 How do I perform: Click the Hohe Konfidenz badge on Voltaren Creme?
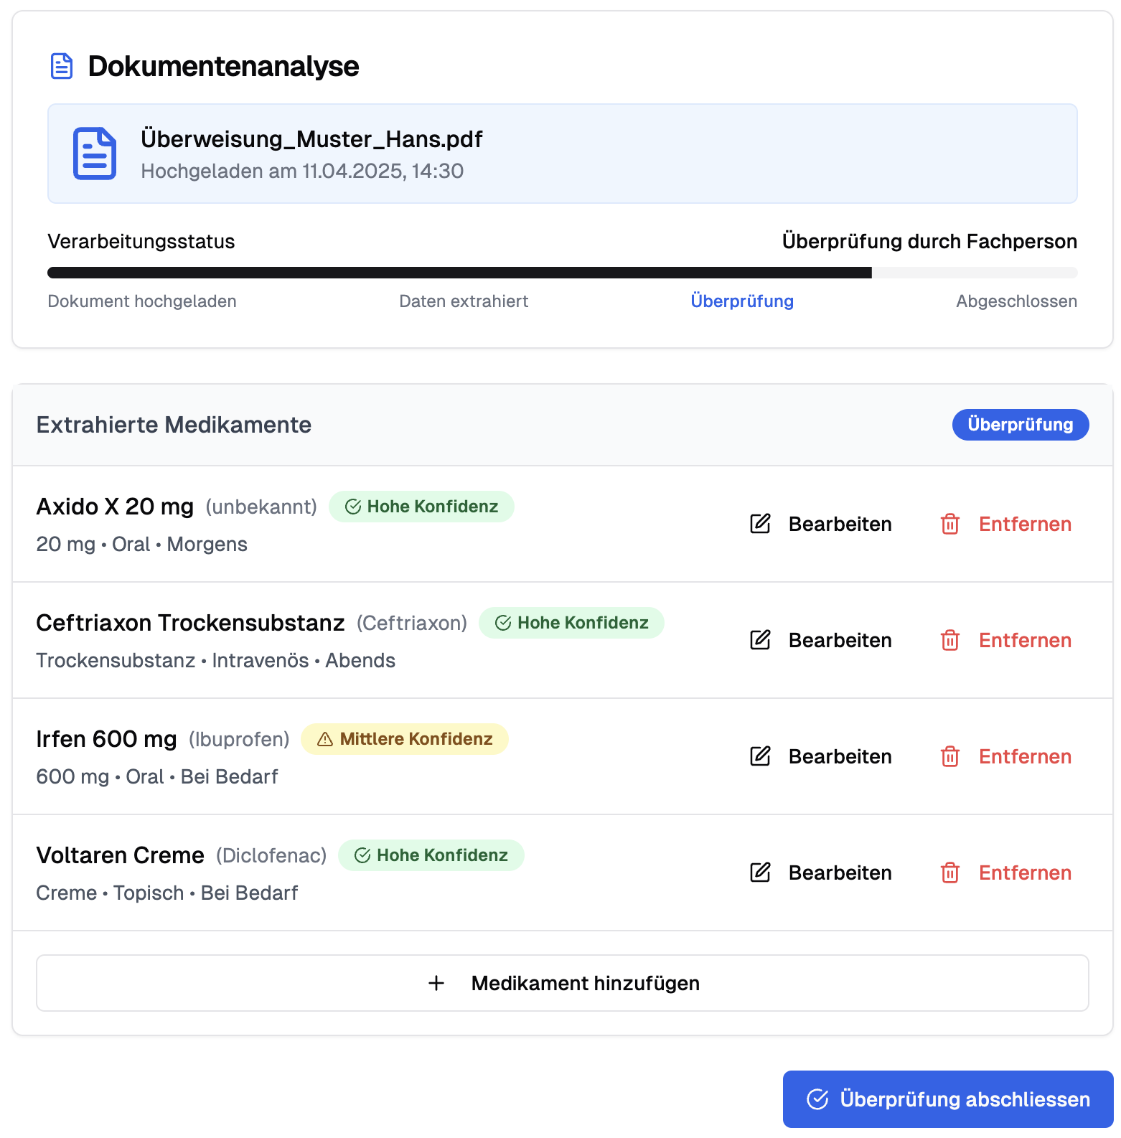click(431, 855)
